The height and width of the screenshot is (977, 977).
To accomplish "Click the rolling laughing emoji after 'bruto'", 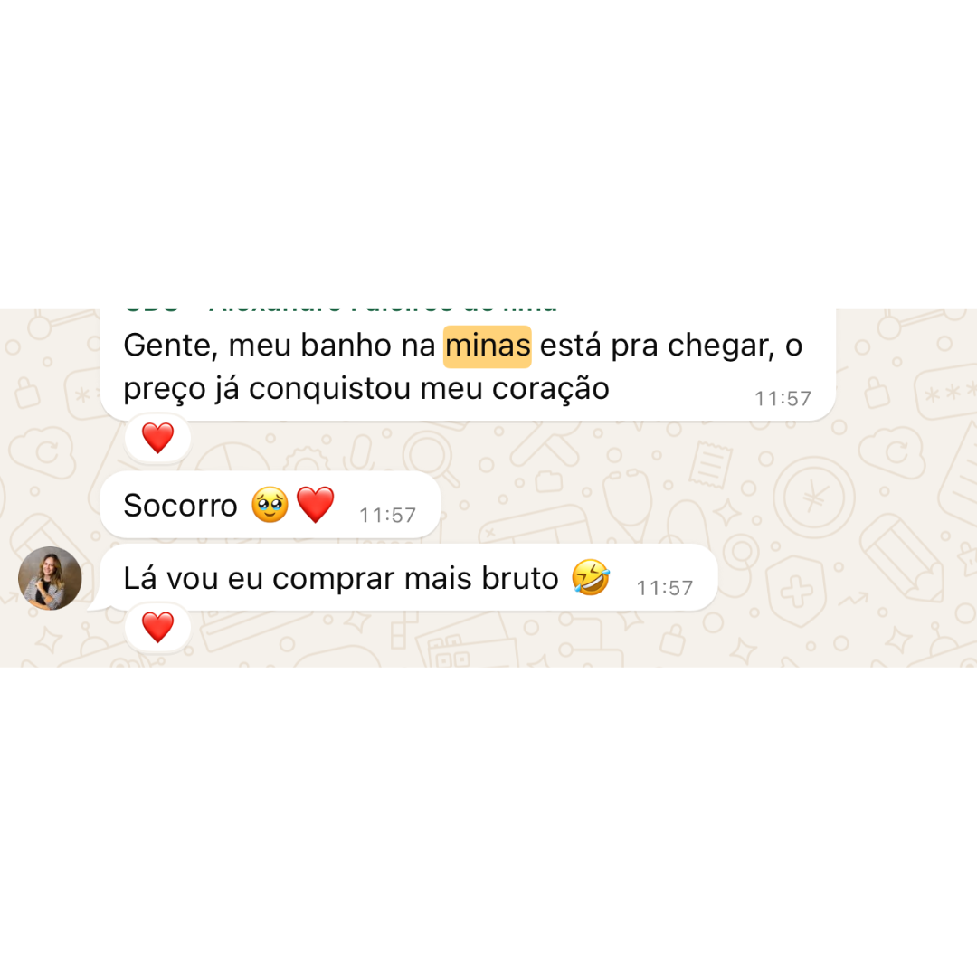I will click(591, 577).
